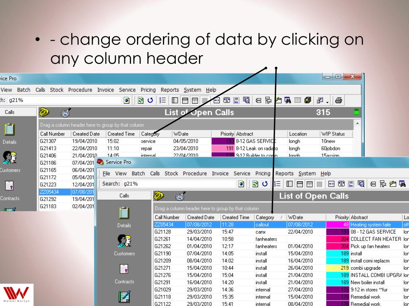Viewport: 409px width, 306px height.
Task: Click scroll up arrow in back window list
Action: pyautogui.click(x=357, y=124)
